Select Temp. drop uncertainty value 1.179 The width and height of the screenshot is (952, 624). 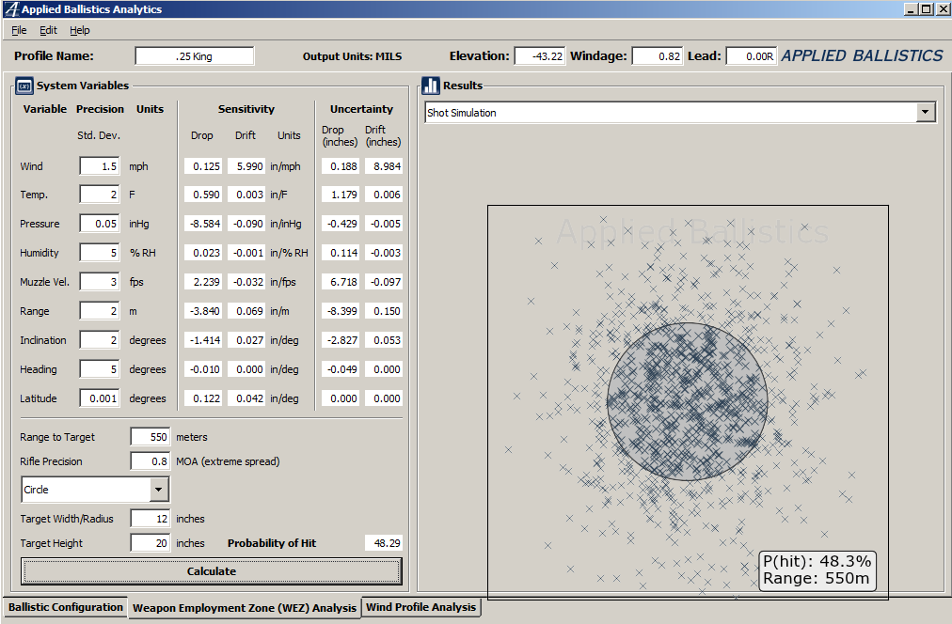340,195
